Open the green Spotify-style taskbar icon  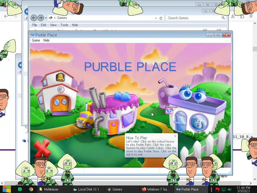click(x=20, y=189)
